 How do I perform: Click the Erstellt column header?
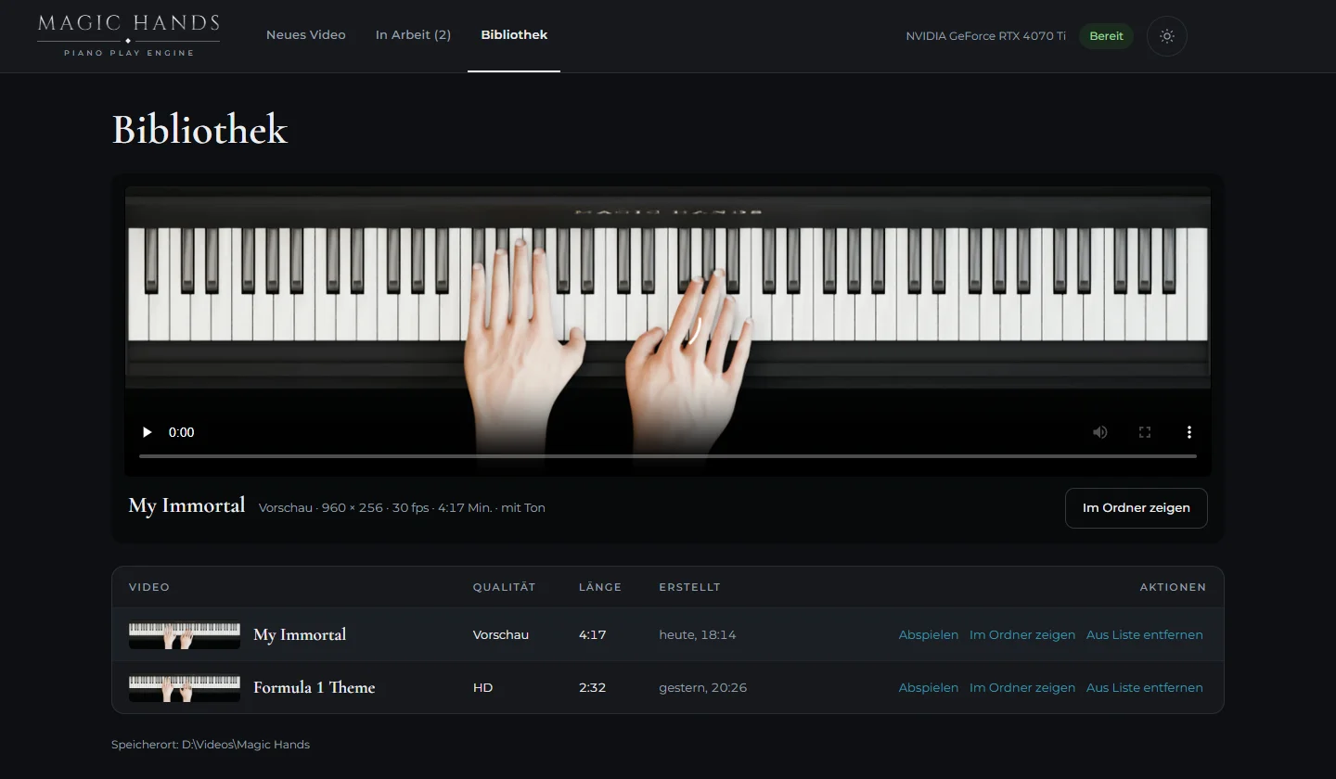coord(690,587)
